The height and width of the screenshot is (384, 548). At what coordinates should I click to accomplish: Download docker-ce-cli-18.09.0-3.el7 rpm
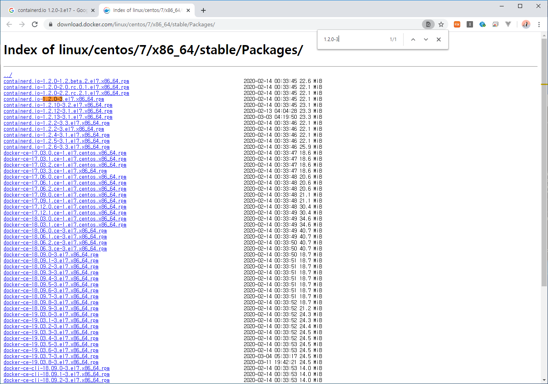[x=57, y=368]
